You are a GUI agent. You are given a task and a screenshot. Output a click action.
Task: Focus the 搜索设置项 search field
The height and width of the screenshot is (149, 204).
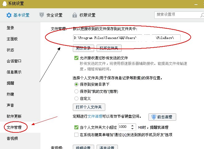point(179,15)
